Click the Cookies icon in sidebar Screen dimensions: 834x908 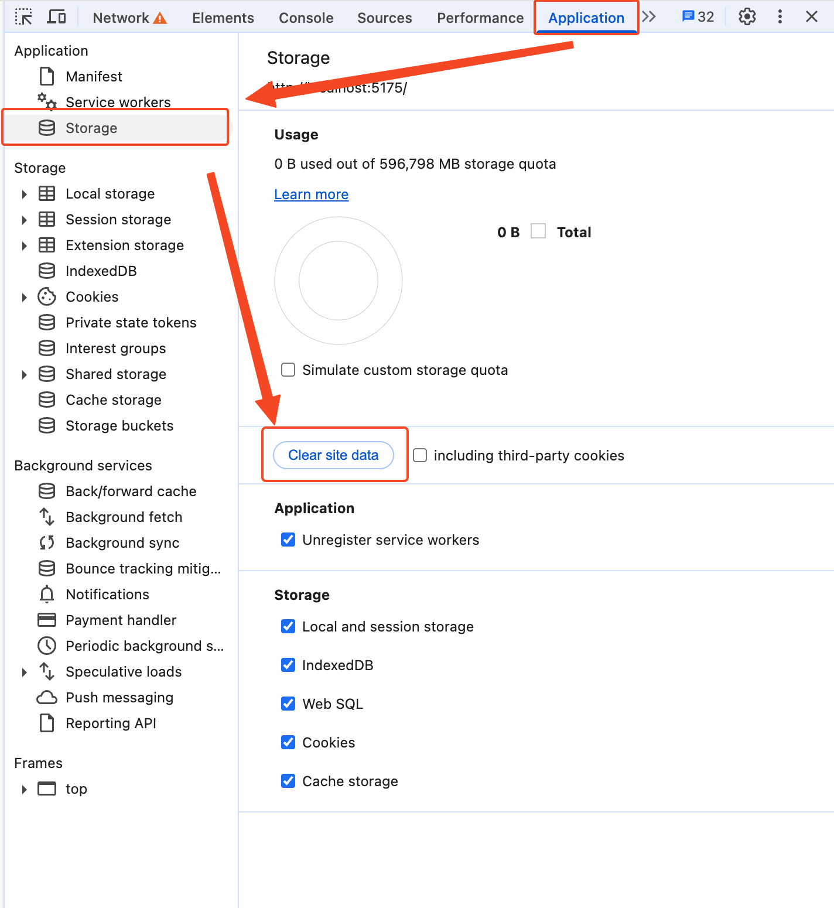coord(47,297)
